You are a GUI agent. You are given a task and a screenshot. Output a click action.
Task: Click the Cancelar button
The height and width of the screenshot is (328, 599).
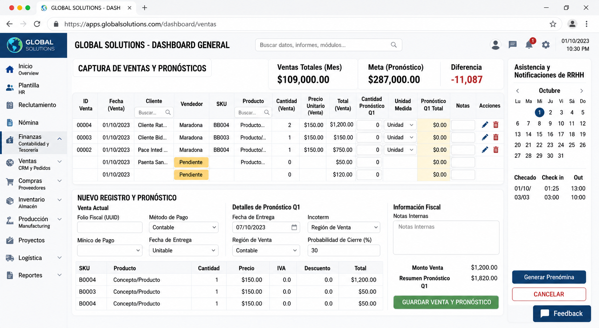(549, 294)
